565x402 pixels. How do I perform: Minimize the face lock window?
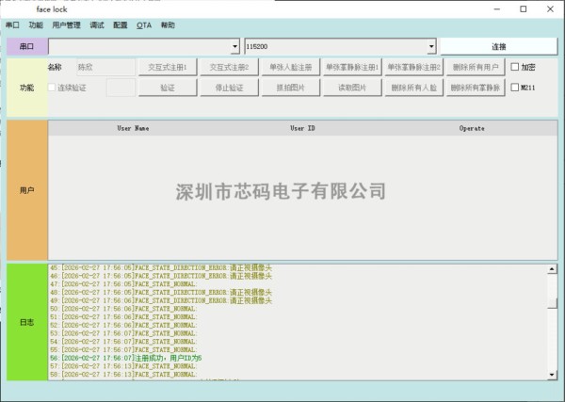pos(497,9)
